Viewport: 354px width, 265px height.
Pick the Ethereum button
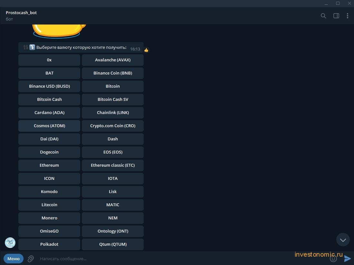[49, 165]
